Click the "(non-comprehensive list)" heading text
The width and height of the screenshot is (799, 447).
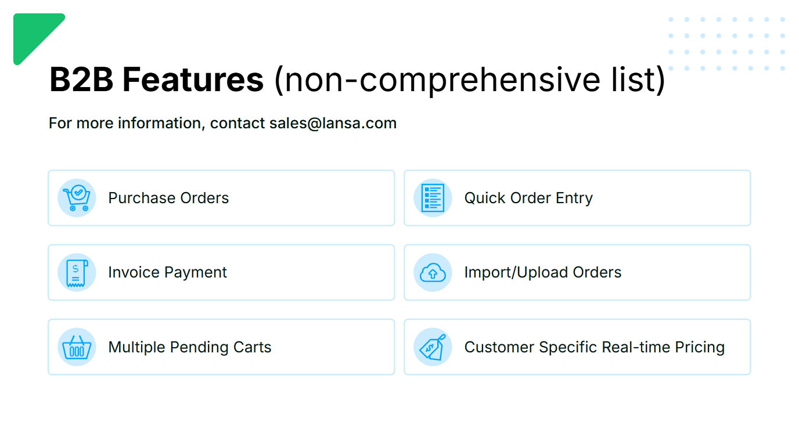pyautogui.click(x=469, y=80)
